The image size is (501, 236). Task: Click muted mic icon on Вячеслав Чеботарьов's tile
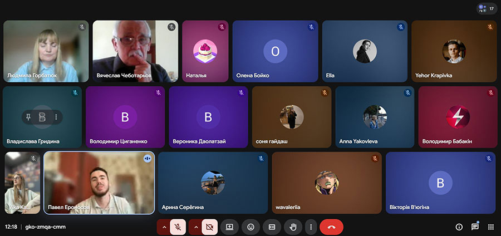pyautogui.click(x=171, y=27)
